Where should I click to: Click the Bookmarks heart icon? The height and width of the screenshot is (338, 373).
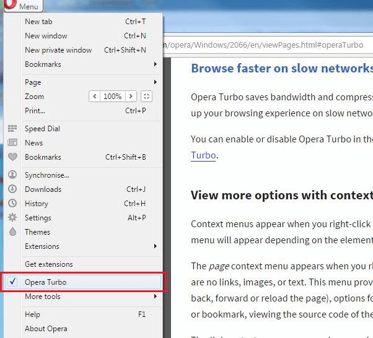tap(12, 157)
